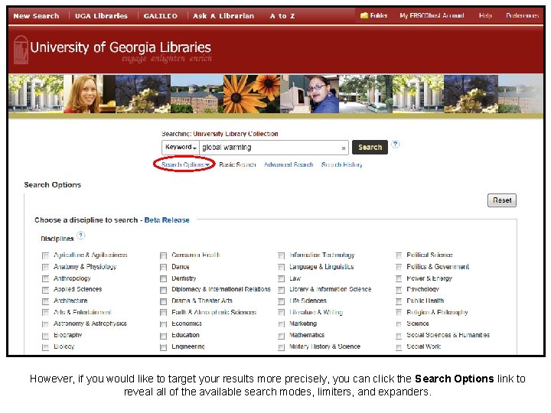
Task: Check the Psychology checkbox
Action: [x=399, y=290]
